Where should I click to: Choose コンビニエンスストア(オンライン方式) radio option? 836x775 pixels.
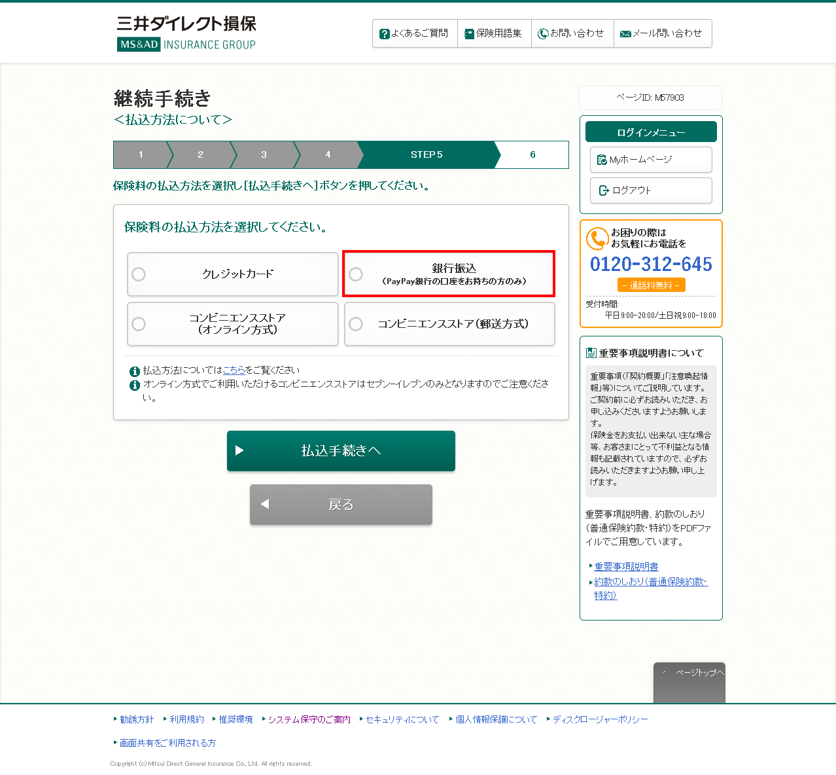[139, 324]
